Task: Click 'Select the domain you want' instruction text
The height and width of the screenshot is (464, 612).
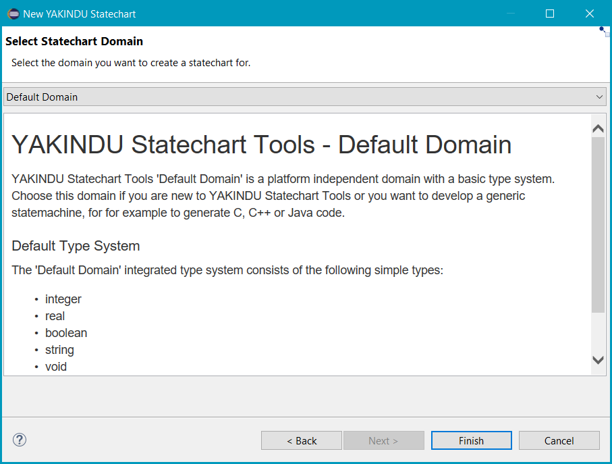Action: (131, 63)
